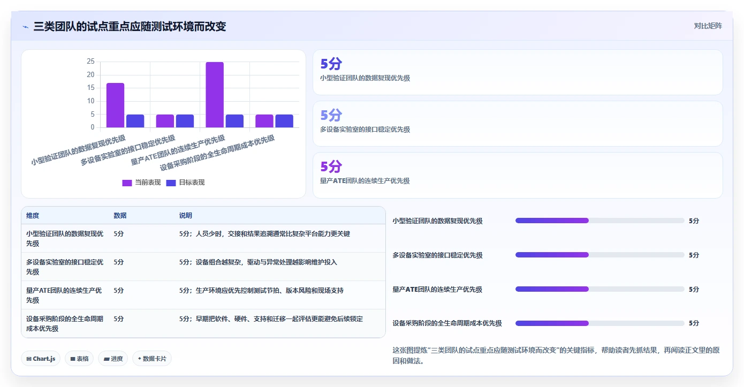This screenshot has width=744, height=387.
Task: Click progress bar for 小型验证团队的数据复现优先级
Action: (x=599, y=221)
